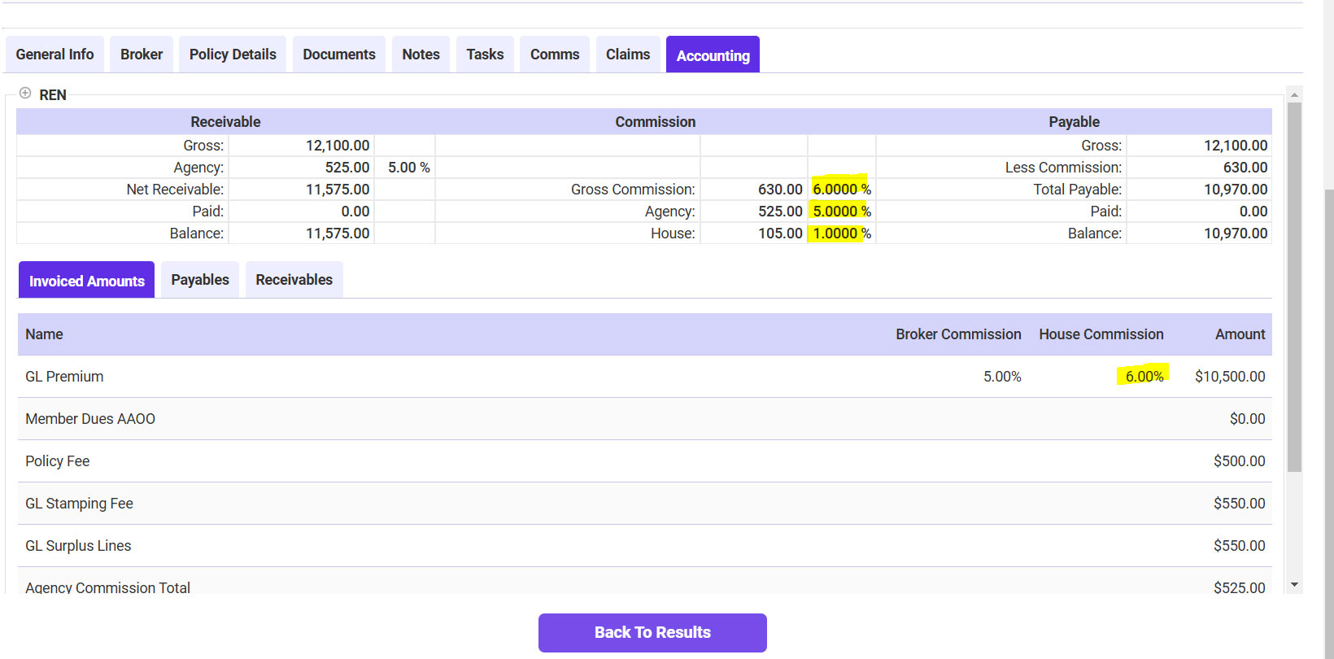1334x659 pixels.
Task: Open the Notes tab
Action: pyautogui.click(x=421, y=55)
